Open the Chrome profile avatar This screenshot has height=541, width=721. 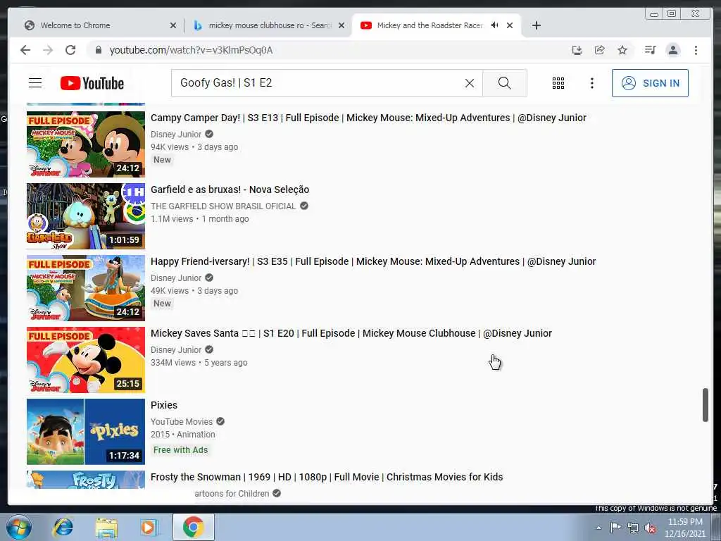672,50
